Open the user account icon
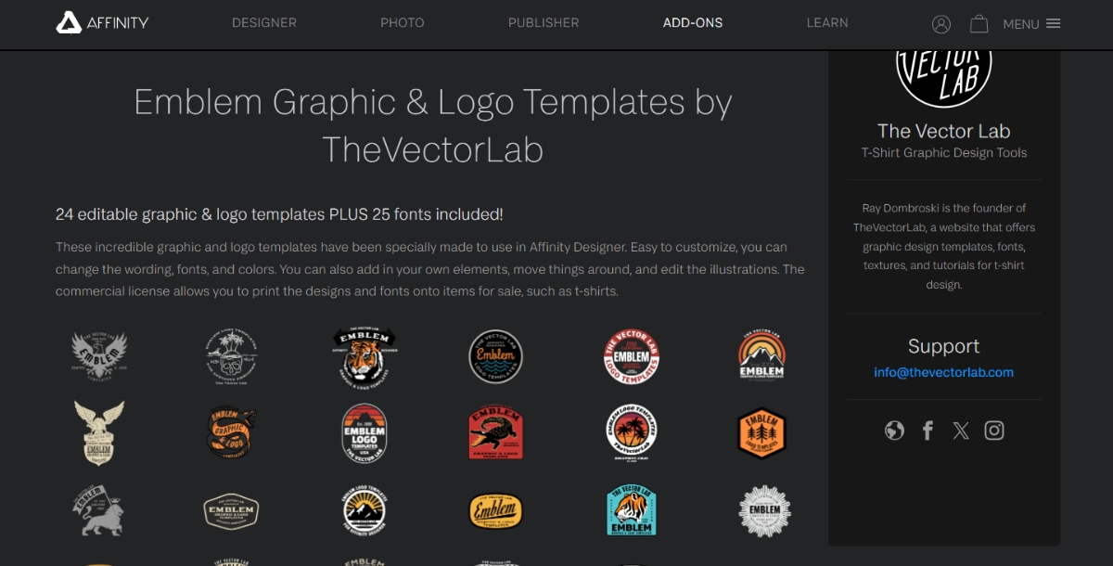This screenshot has width=1113, height=566. (x=941, y=24)
